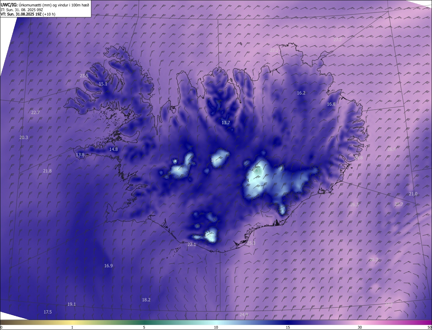The width and height of the screenshot is (432, 330).
Task: Pick the 10 tick on the color scale
Action: [x=216, y=328]
